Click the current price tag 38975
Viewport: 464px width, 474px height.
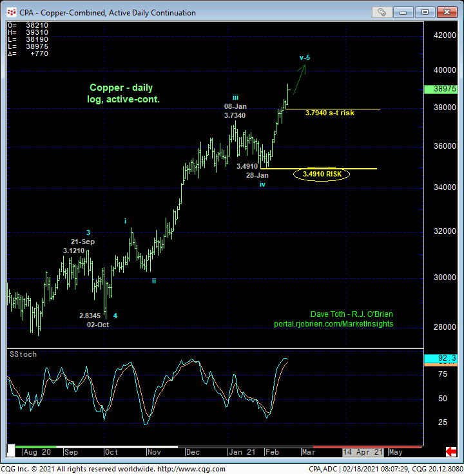(x=443, y=90)
